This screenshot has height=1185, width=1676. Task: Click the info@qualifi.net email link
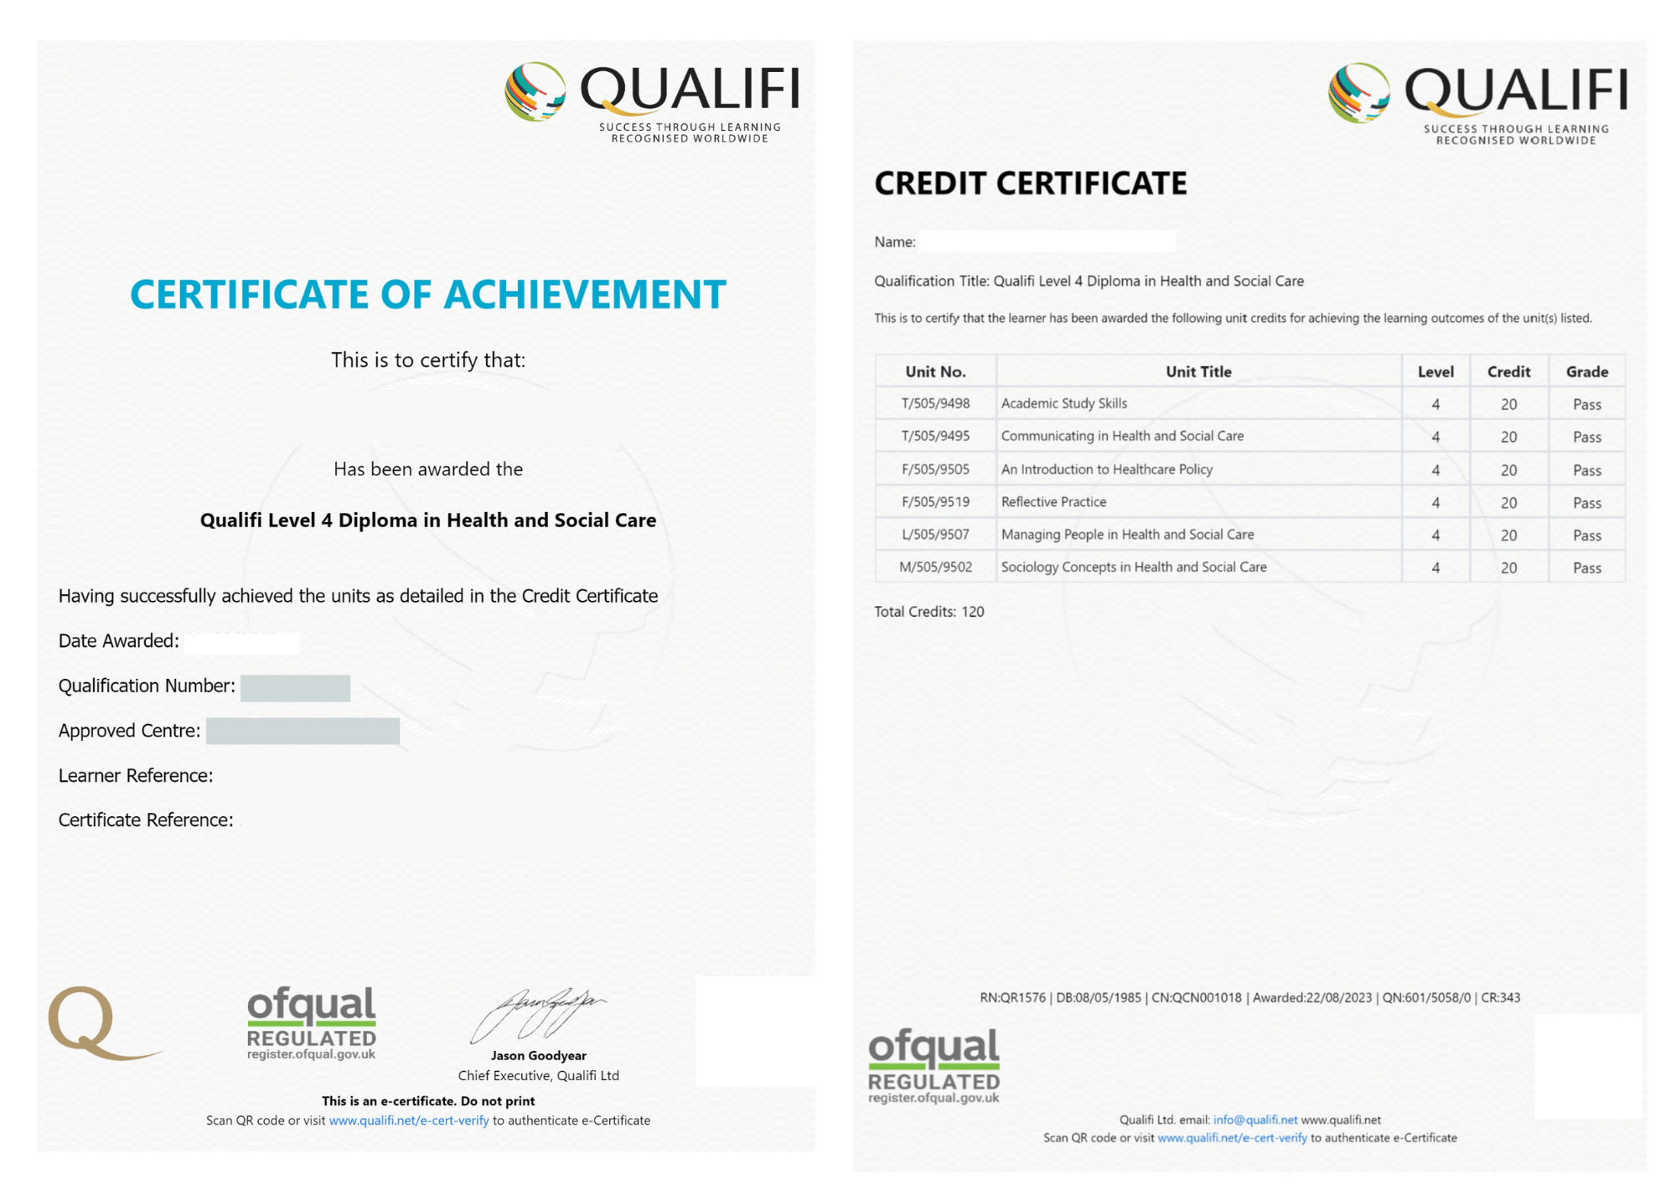(x=1254, y=1120)
